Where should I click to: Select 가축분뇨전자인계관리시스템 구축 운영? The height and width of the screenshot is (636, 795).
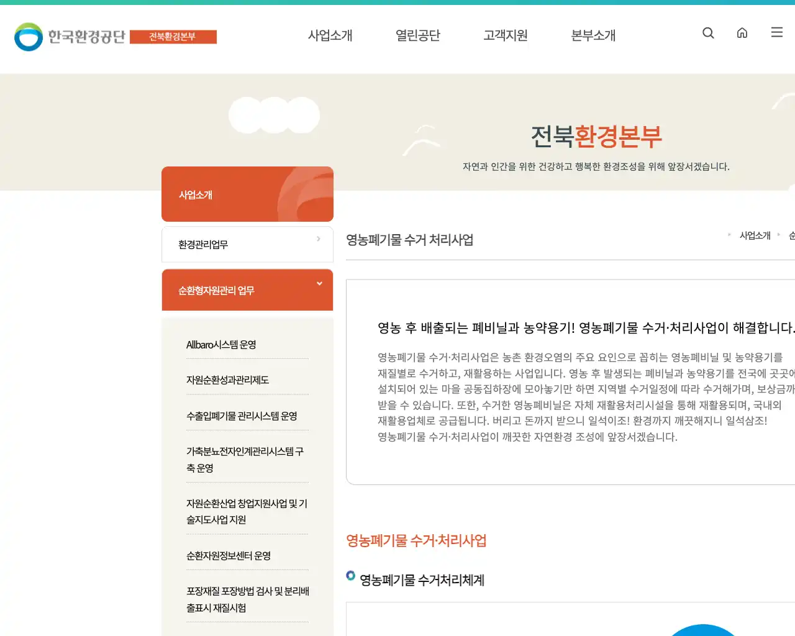coord(247,460)
